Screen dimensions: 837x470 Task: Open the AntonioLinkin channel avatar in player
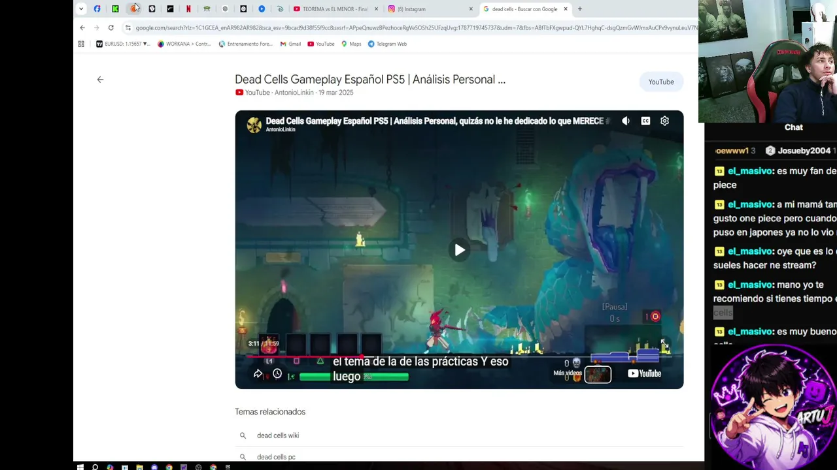254,124
